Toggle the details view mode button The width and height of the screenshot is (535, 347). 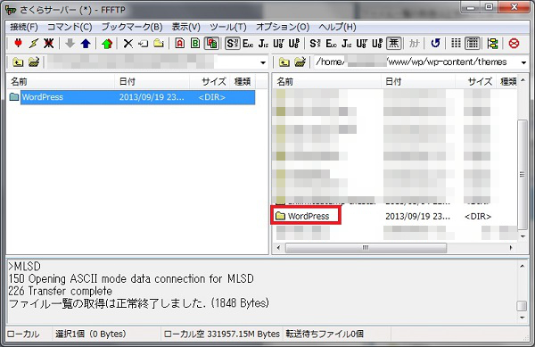point(473,44)
